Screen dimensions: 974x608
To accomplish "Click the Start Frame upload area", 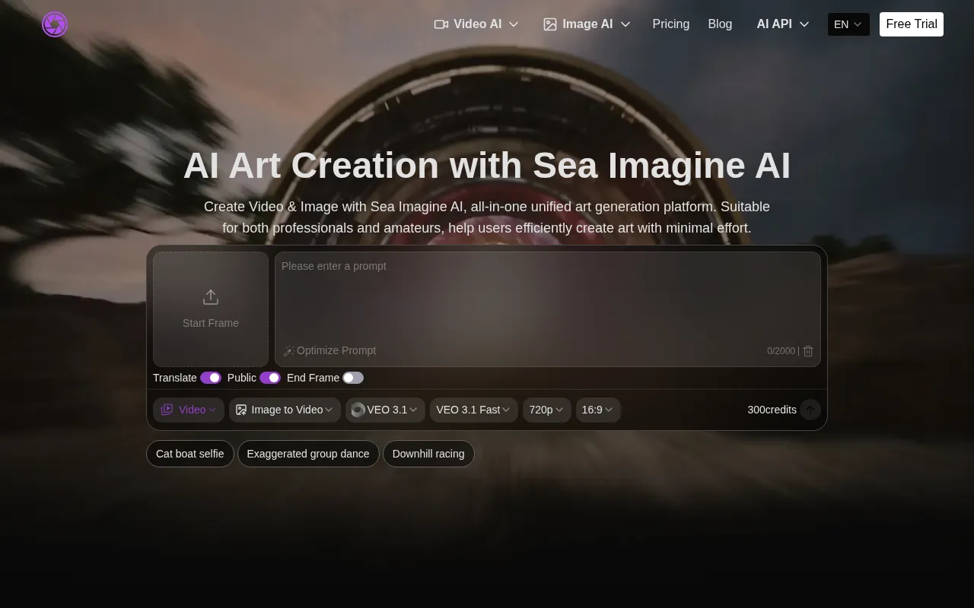I will [x=211, y=309].
